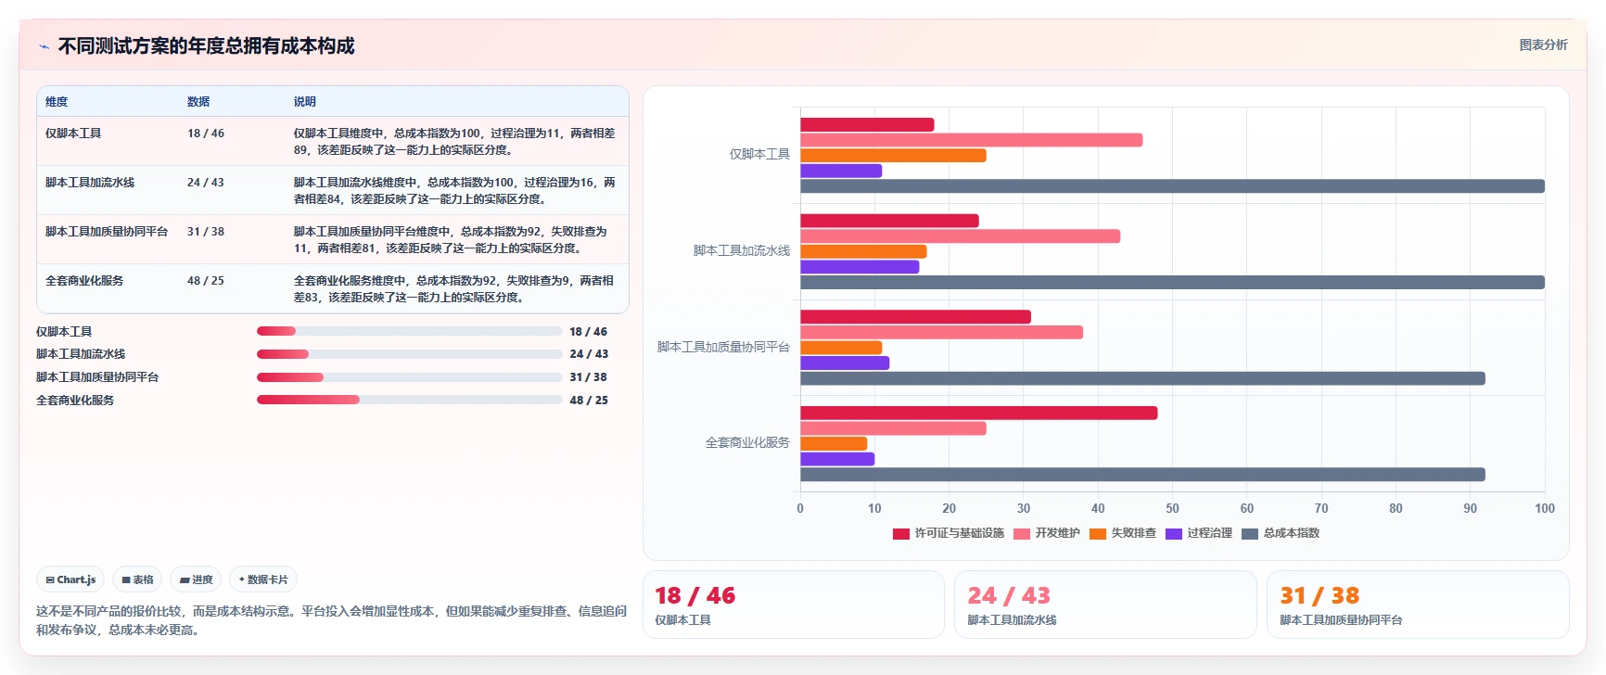The image size is (1606, 675).
Task: Click the 24 / 43 stat card
Action: point(1105,605)
